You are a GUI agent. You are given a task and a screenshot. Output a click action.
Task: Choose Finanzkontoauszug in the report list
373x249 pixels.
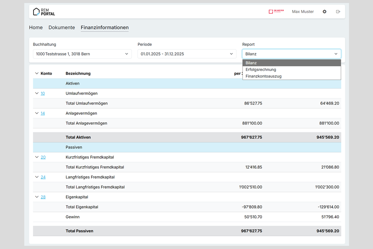pos(263,76)
